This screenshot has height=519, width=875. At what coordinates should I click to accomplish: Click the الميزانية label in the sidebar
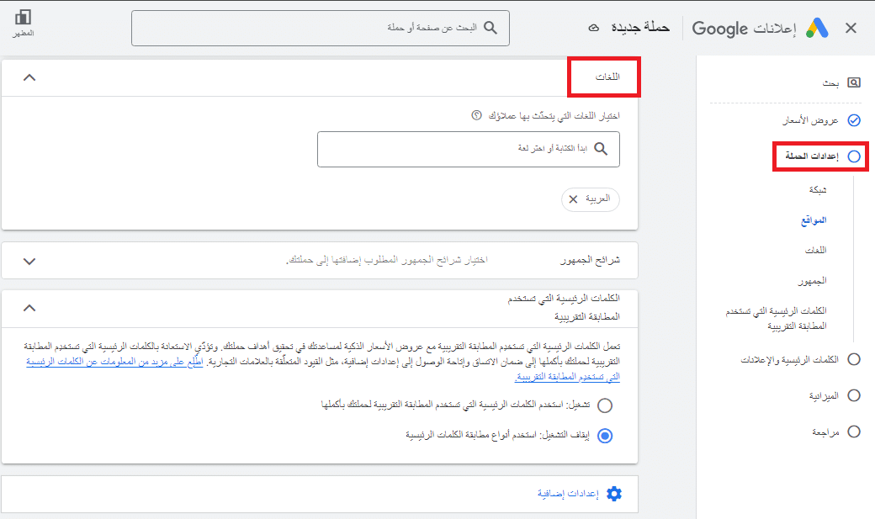coord(824,395)
